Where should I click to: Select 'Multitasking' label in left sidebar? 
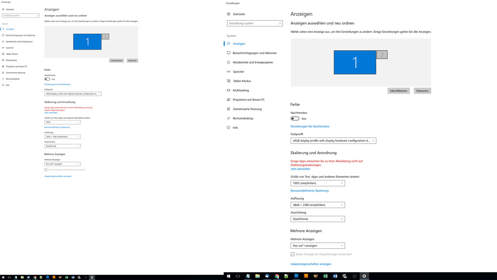coord(11,60)
